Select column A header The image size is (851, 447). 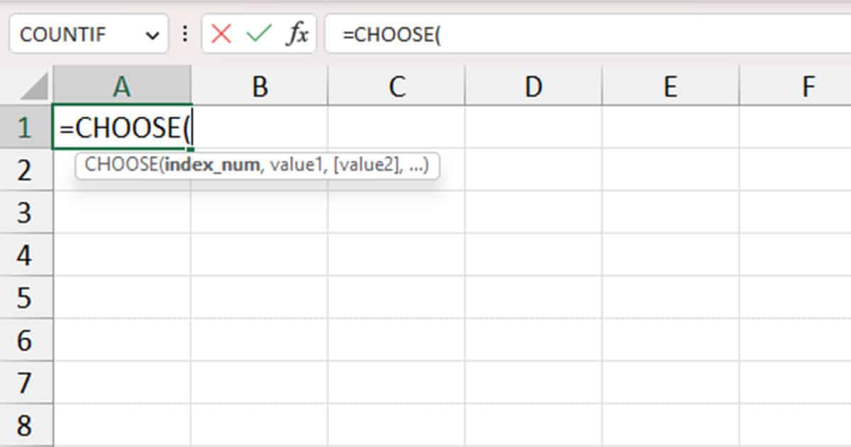pyautogui.click(x=123, y=87)
